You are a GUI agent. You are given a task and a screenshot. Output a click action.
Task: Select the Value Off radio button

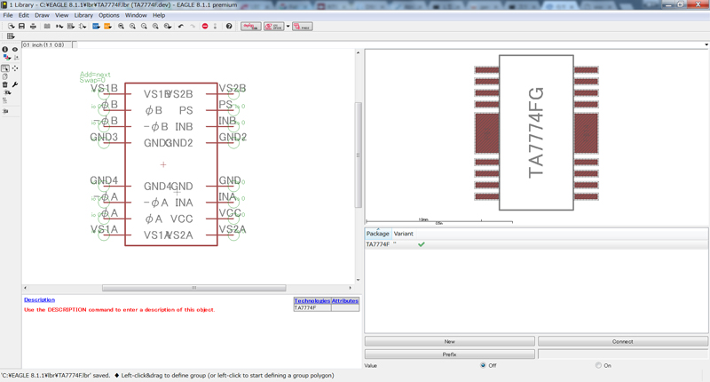point(483,365)
